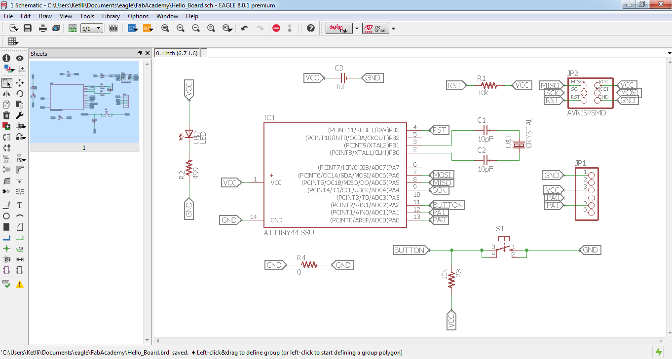
Task: Select the Attribute tool
Action: (x=7, y=259)
